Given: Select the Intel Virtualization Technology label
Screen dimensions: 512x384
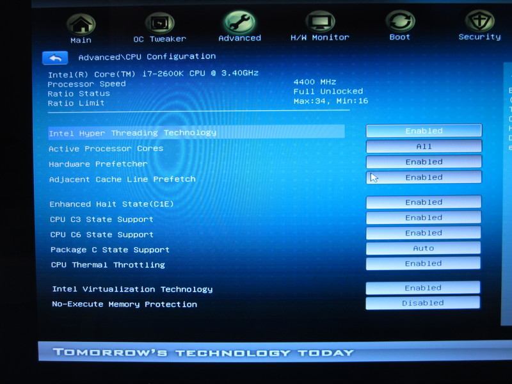Looking at the screenshot, I should (x=132, y=289).
